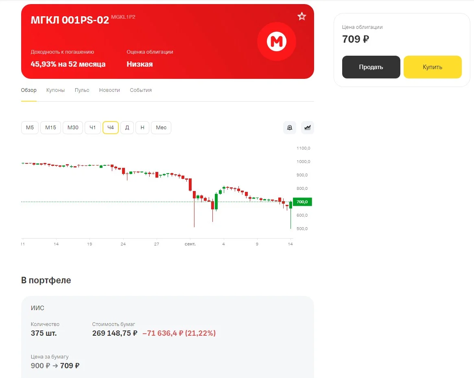Viewport: 474px width, 378px height.
Task: Switch to the Пульс tab
Action: point(82,90)
